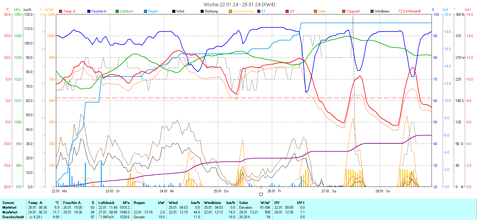477x220 pixels.
Task: Select the 'ET' legend label
Action: pyautogui.click(x=263, y=11)
